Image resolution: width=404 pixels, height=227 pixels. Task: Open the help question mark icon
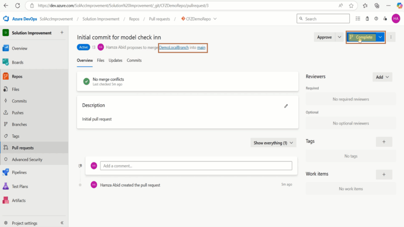pyautogui.click(x=376, y=19)
